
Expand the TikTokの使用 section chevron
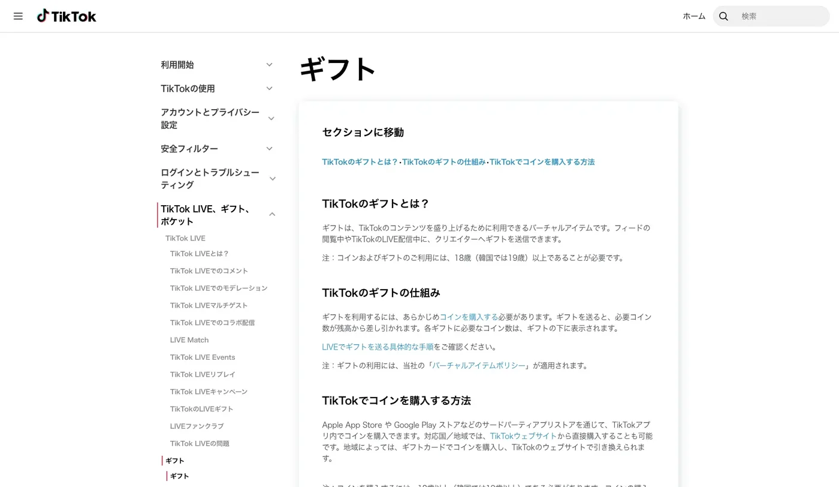(x=269, y=89)
